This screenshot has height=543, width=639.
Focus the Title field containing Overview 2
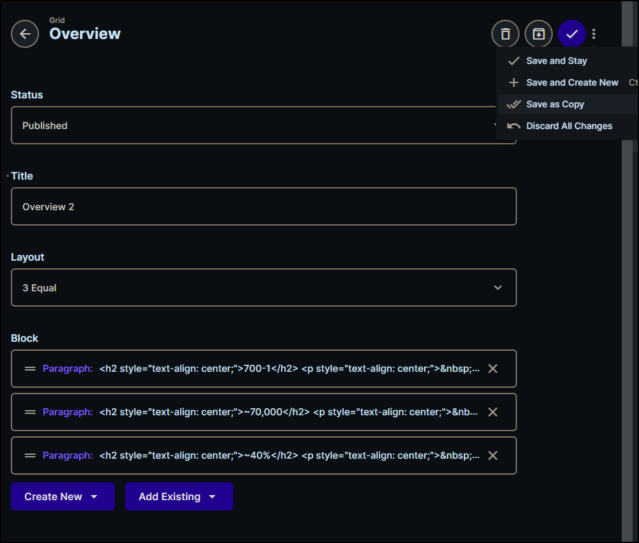(x=264, y=206)
